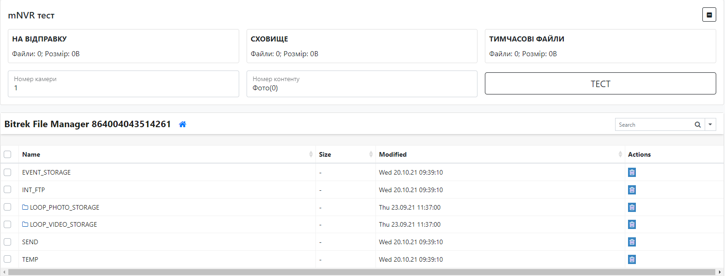Open the LOOP_PHOTO_STORAGE folder
This screenshot has height=276, width=725.
(64, 207)
